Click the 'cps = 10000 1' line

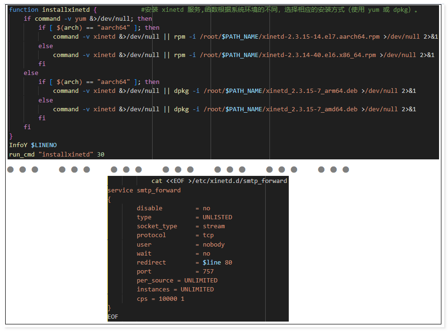[x=161, y=299]
